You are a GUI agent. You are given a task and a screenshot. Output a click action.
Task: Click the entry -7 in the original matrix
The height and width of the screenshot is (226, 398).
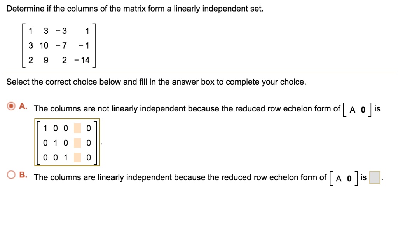tap(61, 45)
